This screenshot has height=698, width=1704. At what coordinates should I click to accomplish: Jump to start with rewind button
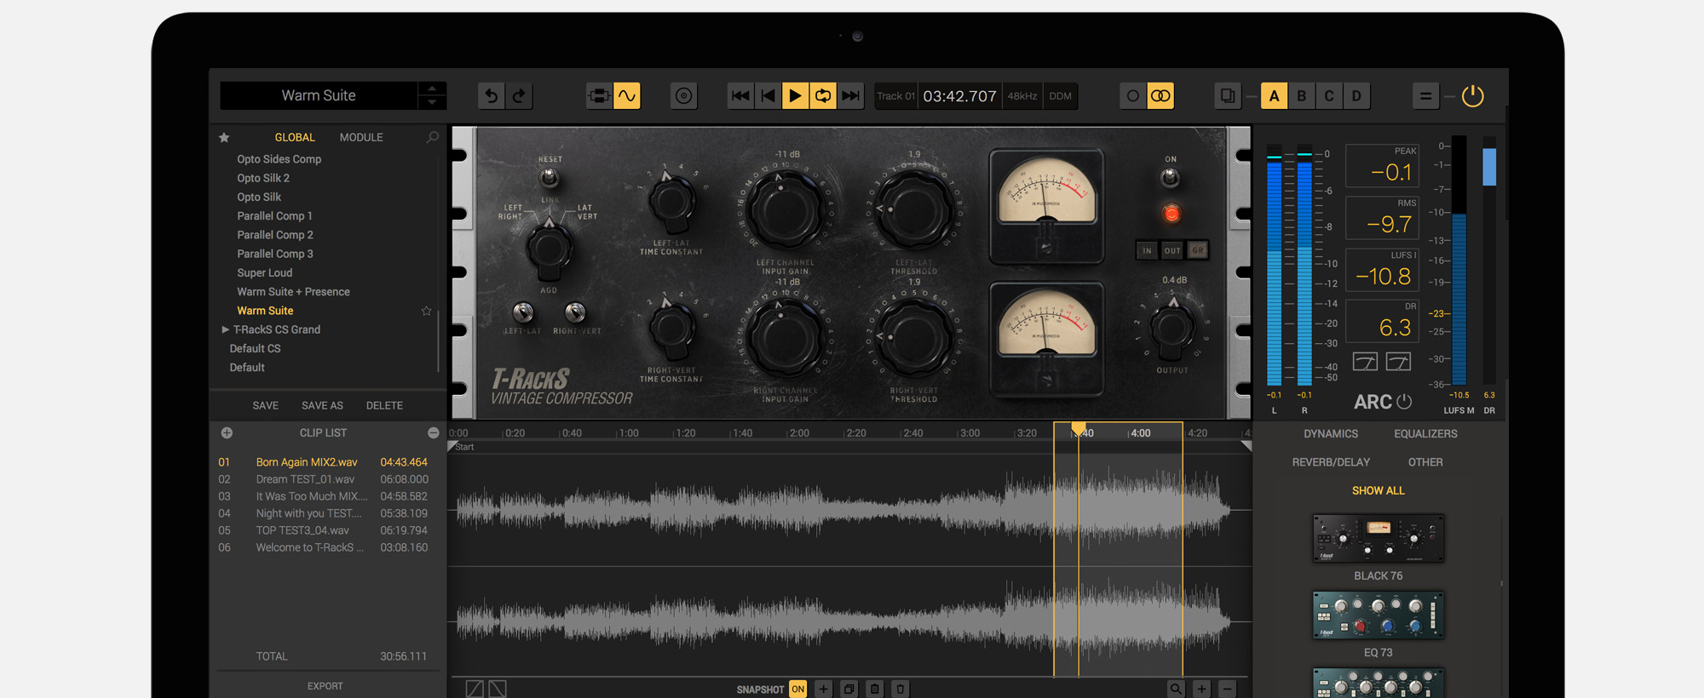740,96
